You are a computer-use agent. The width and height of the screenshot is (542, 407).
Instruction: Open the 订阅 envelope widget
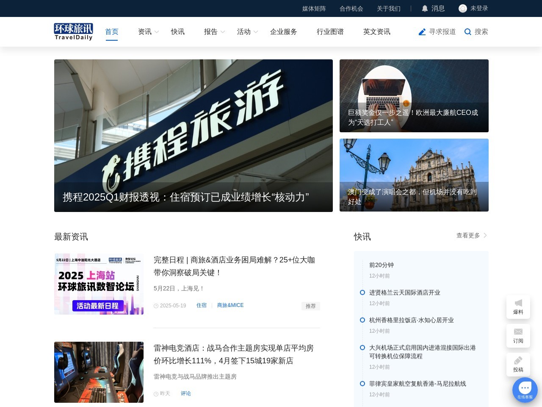tap(518, 336)
